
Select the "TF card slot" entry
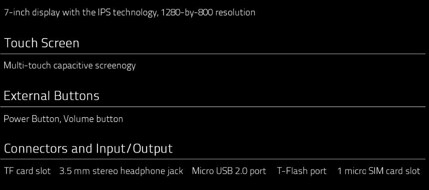(27, 171)
